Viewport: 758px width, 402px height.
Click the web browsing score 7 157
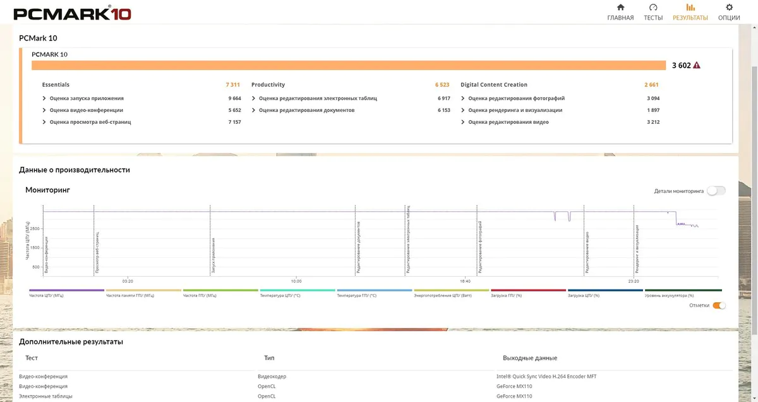click(234, 122)
